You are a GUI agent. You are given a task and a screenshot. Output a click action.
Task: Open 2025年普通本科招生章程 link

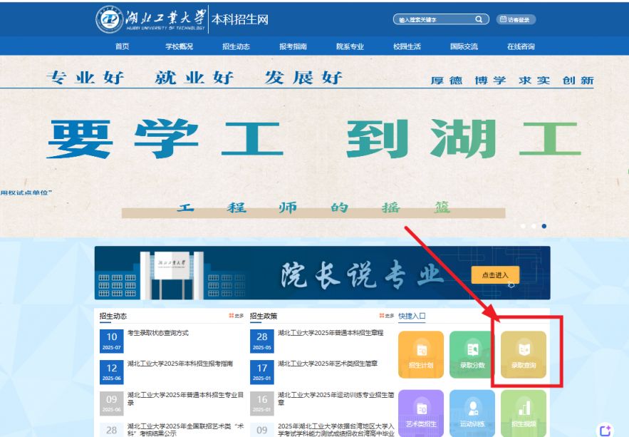pos(331,333)
